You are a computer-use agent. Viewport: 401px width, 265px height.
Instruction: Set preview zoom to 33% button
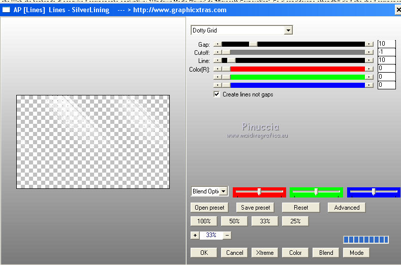(265, 221)
